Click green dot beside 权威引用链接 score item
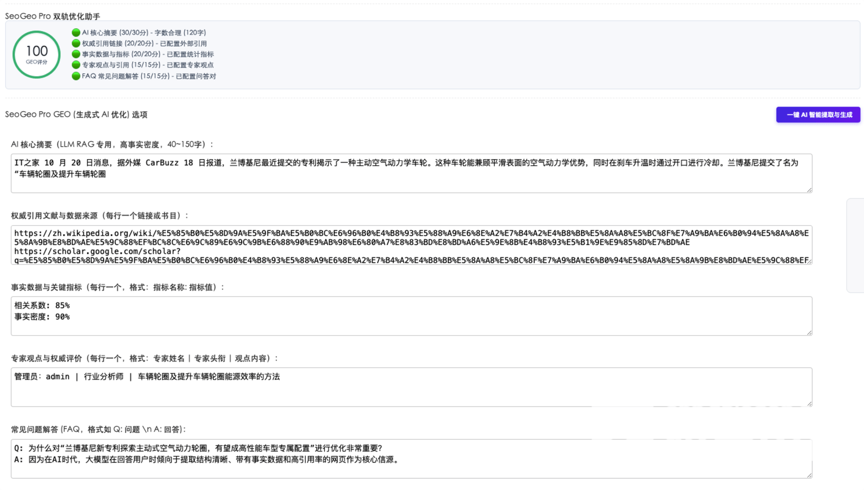Viewport: 864px width, 490px height. point(76,43)
